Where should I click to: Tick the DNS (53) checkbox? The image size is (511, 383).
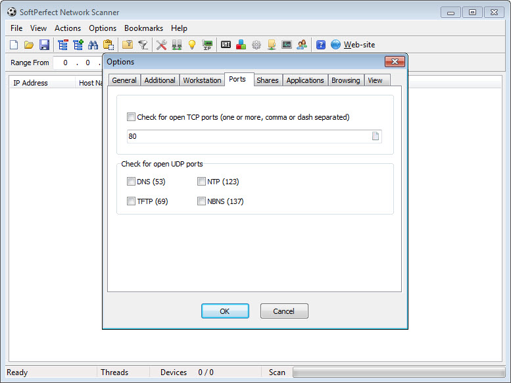131,182
